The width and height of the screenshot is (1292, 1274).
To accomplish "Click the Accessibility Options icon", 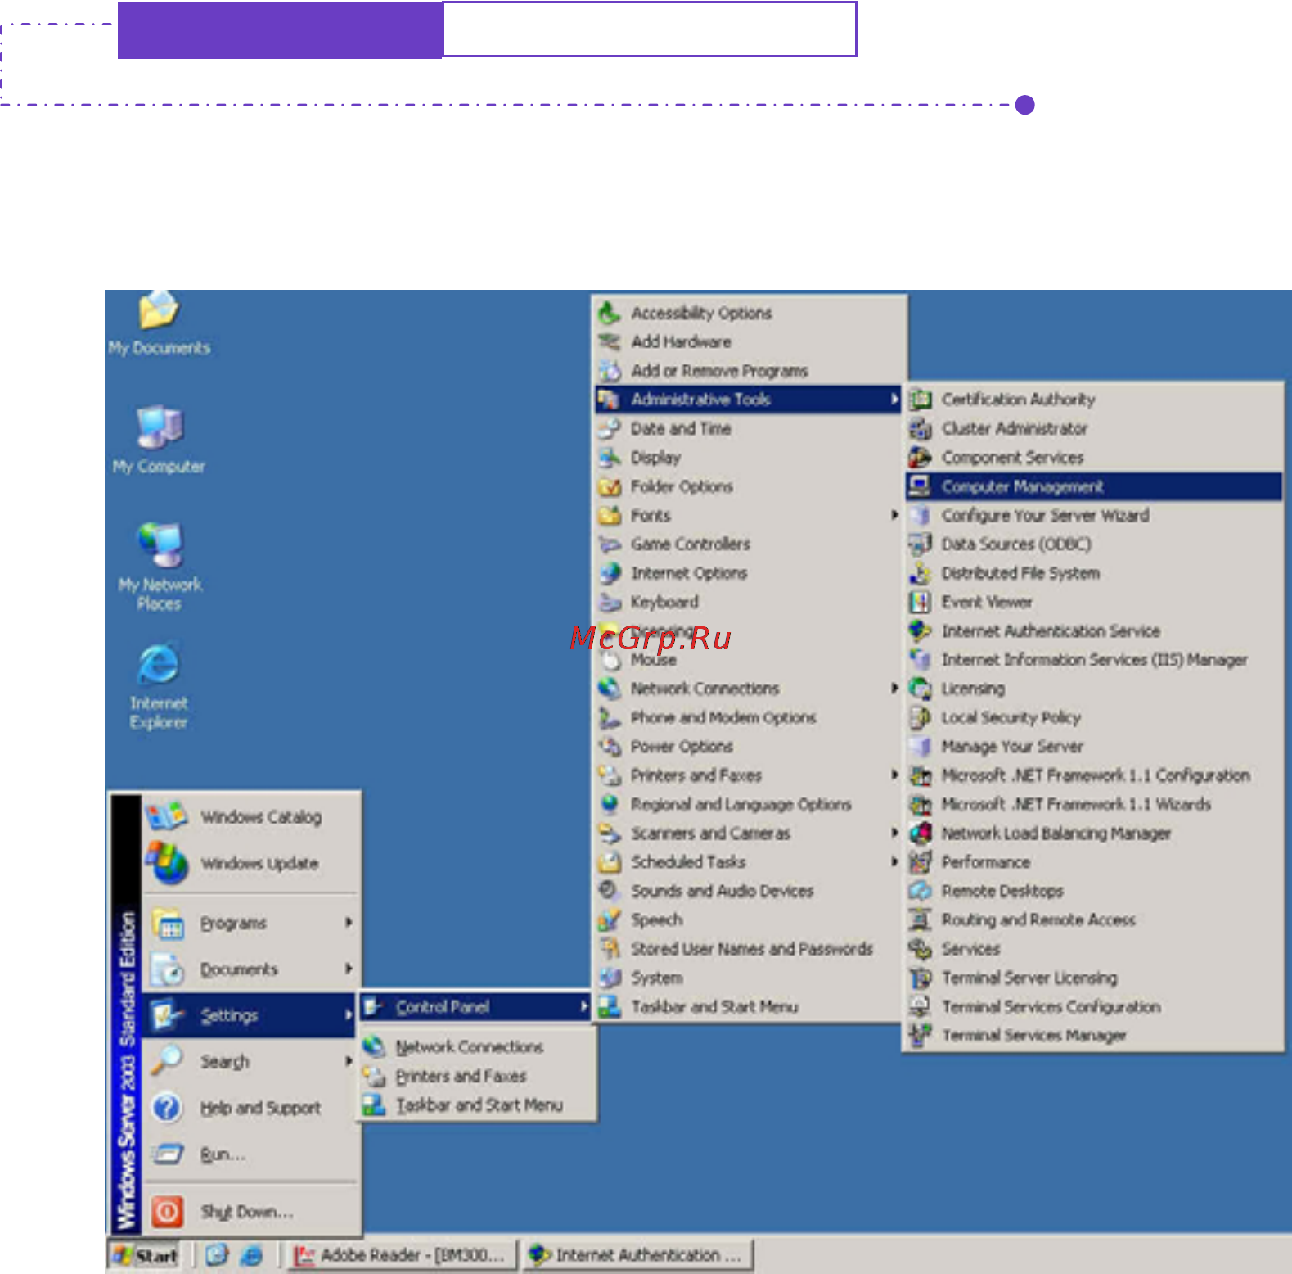I will coord(609,313).
